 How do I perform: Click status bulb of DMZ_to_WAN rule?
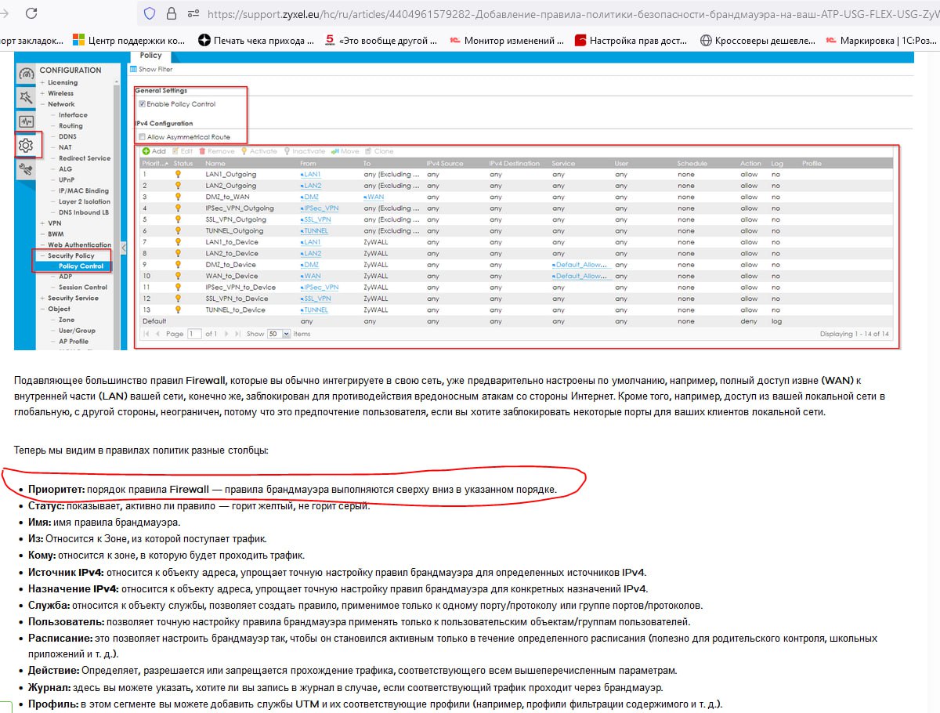178,197
